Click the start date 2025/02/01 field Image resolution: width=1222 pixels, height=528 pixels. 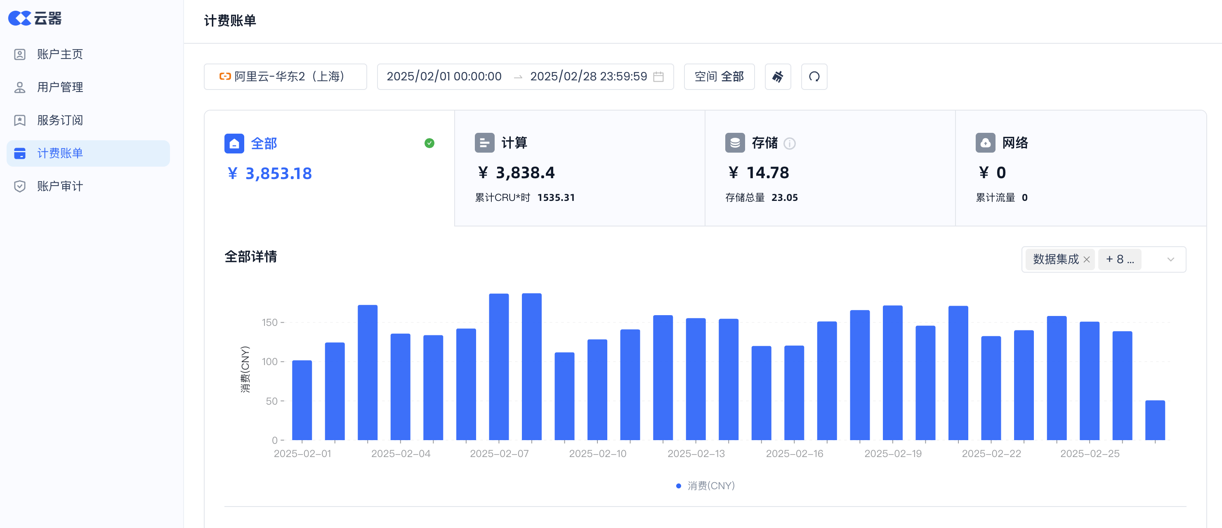click(x=444, y=77)
